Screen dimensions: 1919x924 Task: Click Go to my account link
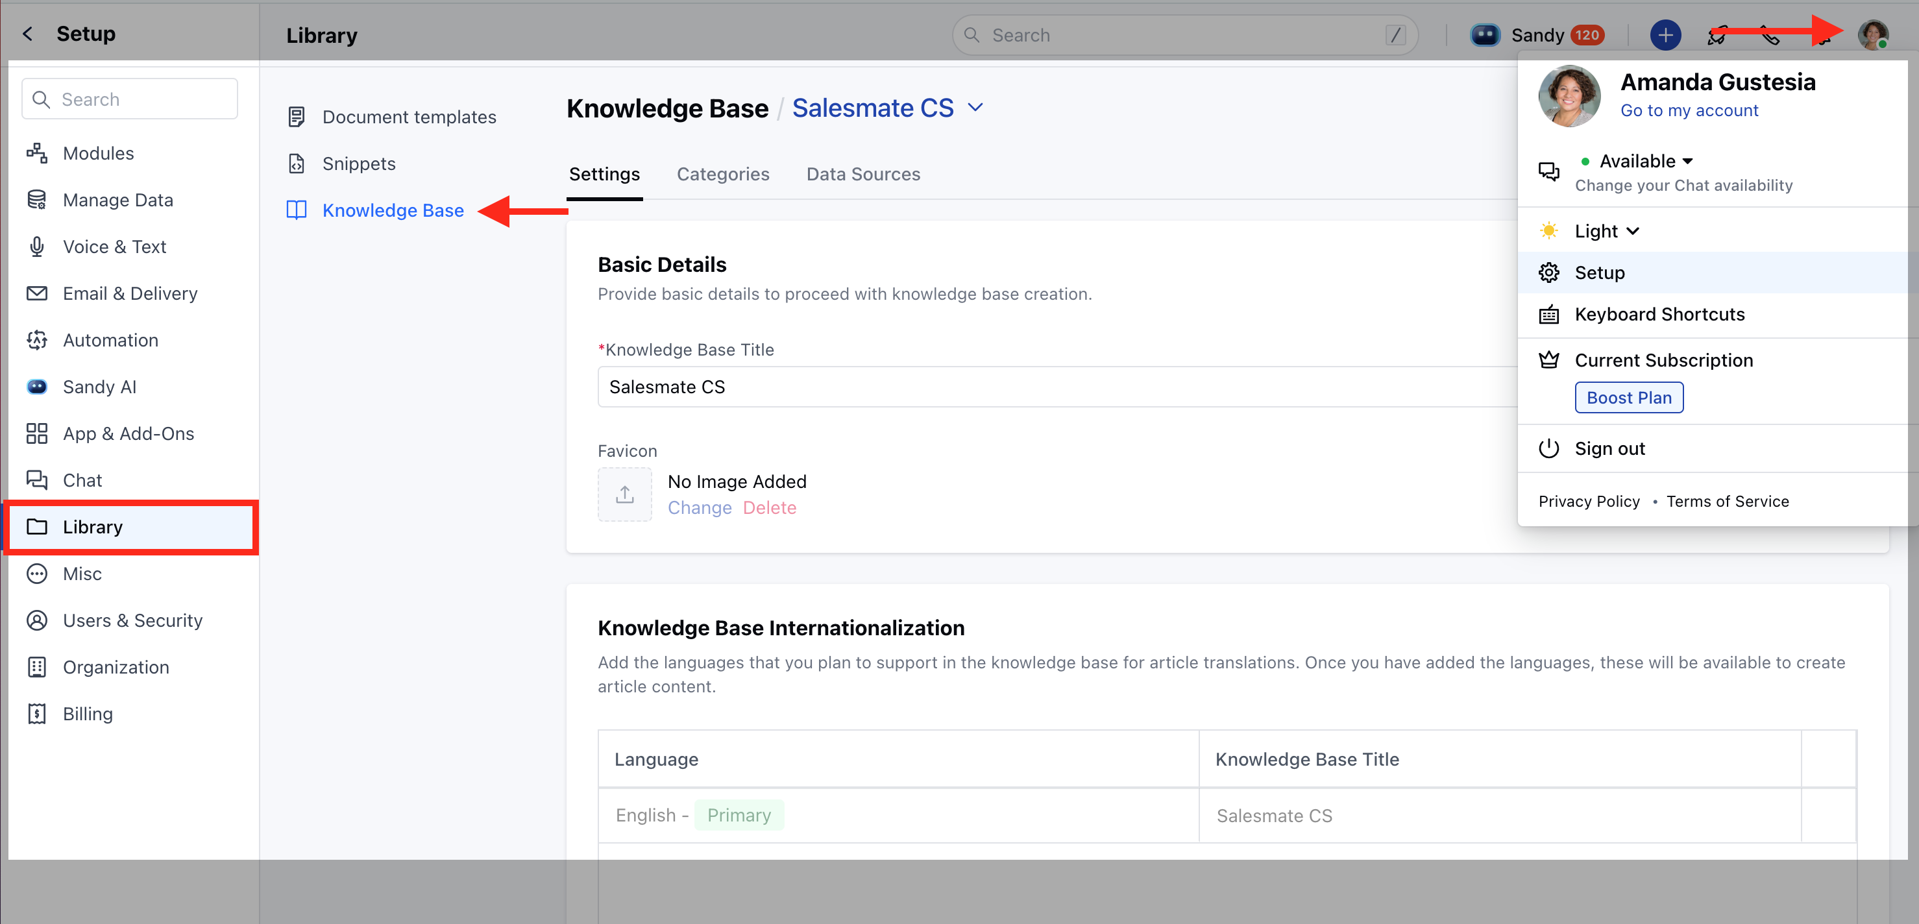tap(1689, 110)
